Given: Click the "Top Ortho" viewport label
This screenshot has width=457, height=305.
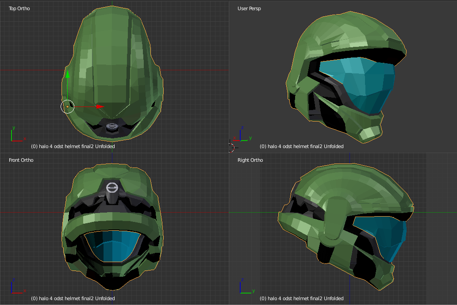Looking at the screenshot, I should [19, 8].
